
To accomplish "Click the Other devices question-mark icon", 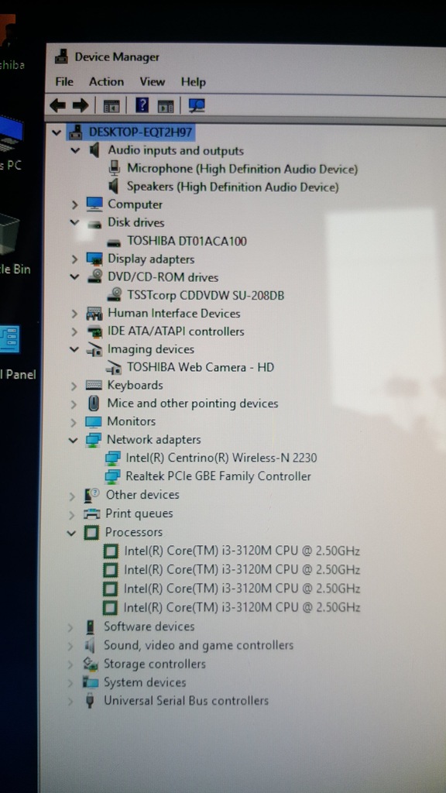I will click(91, 495).
